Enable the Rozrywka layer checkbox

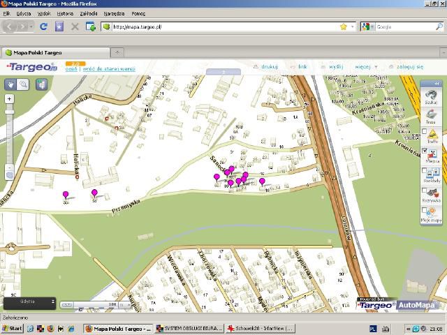point(424,189)
